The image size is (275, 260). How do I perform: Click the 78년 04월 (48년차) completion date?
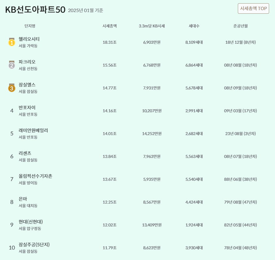click(x=240, y=248)
